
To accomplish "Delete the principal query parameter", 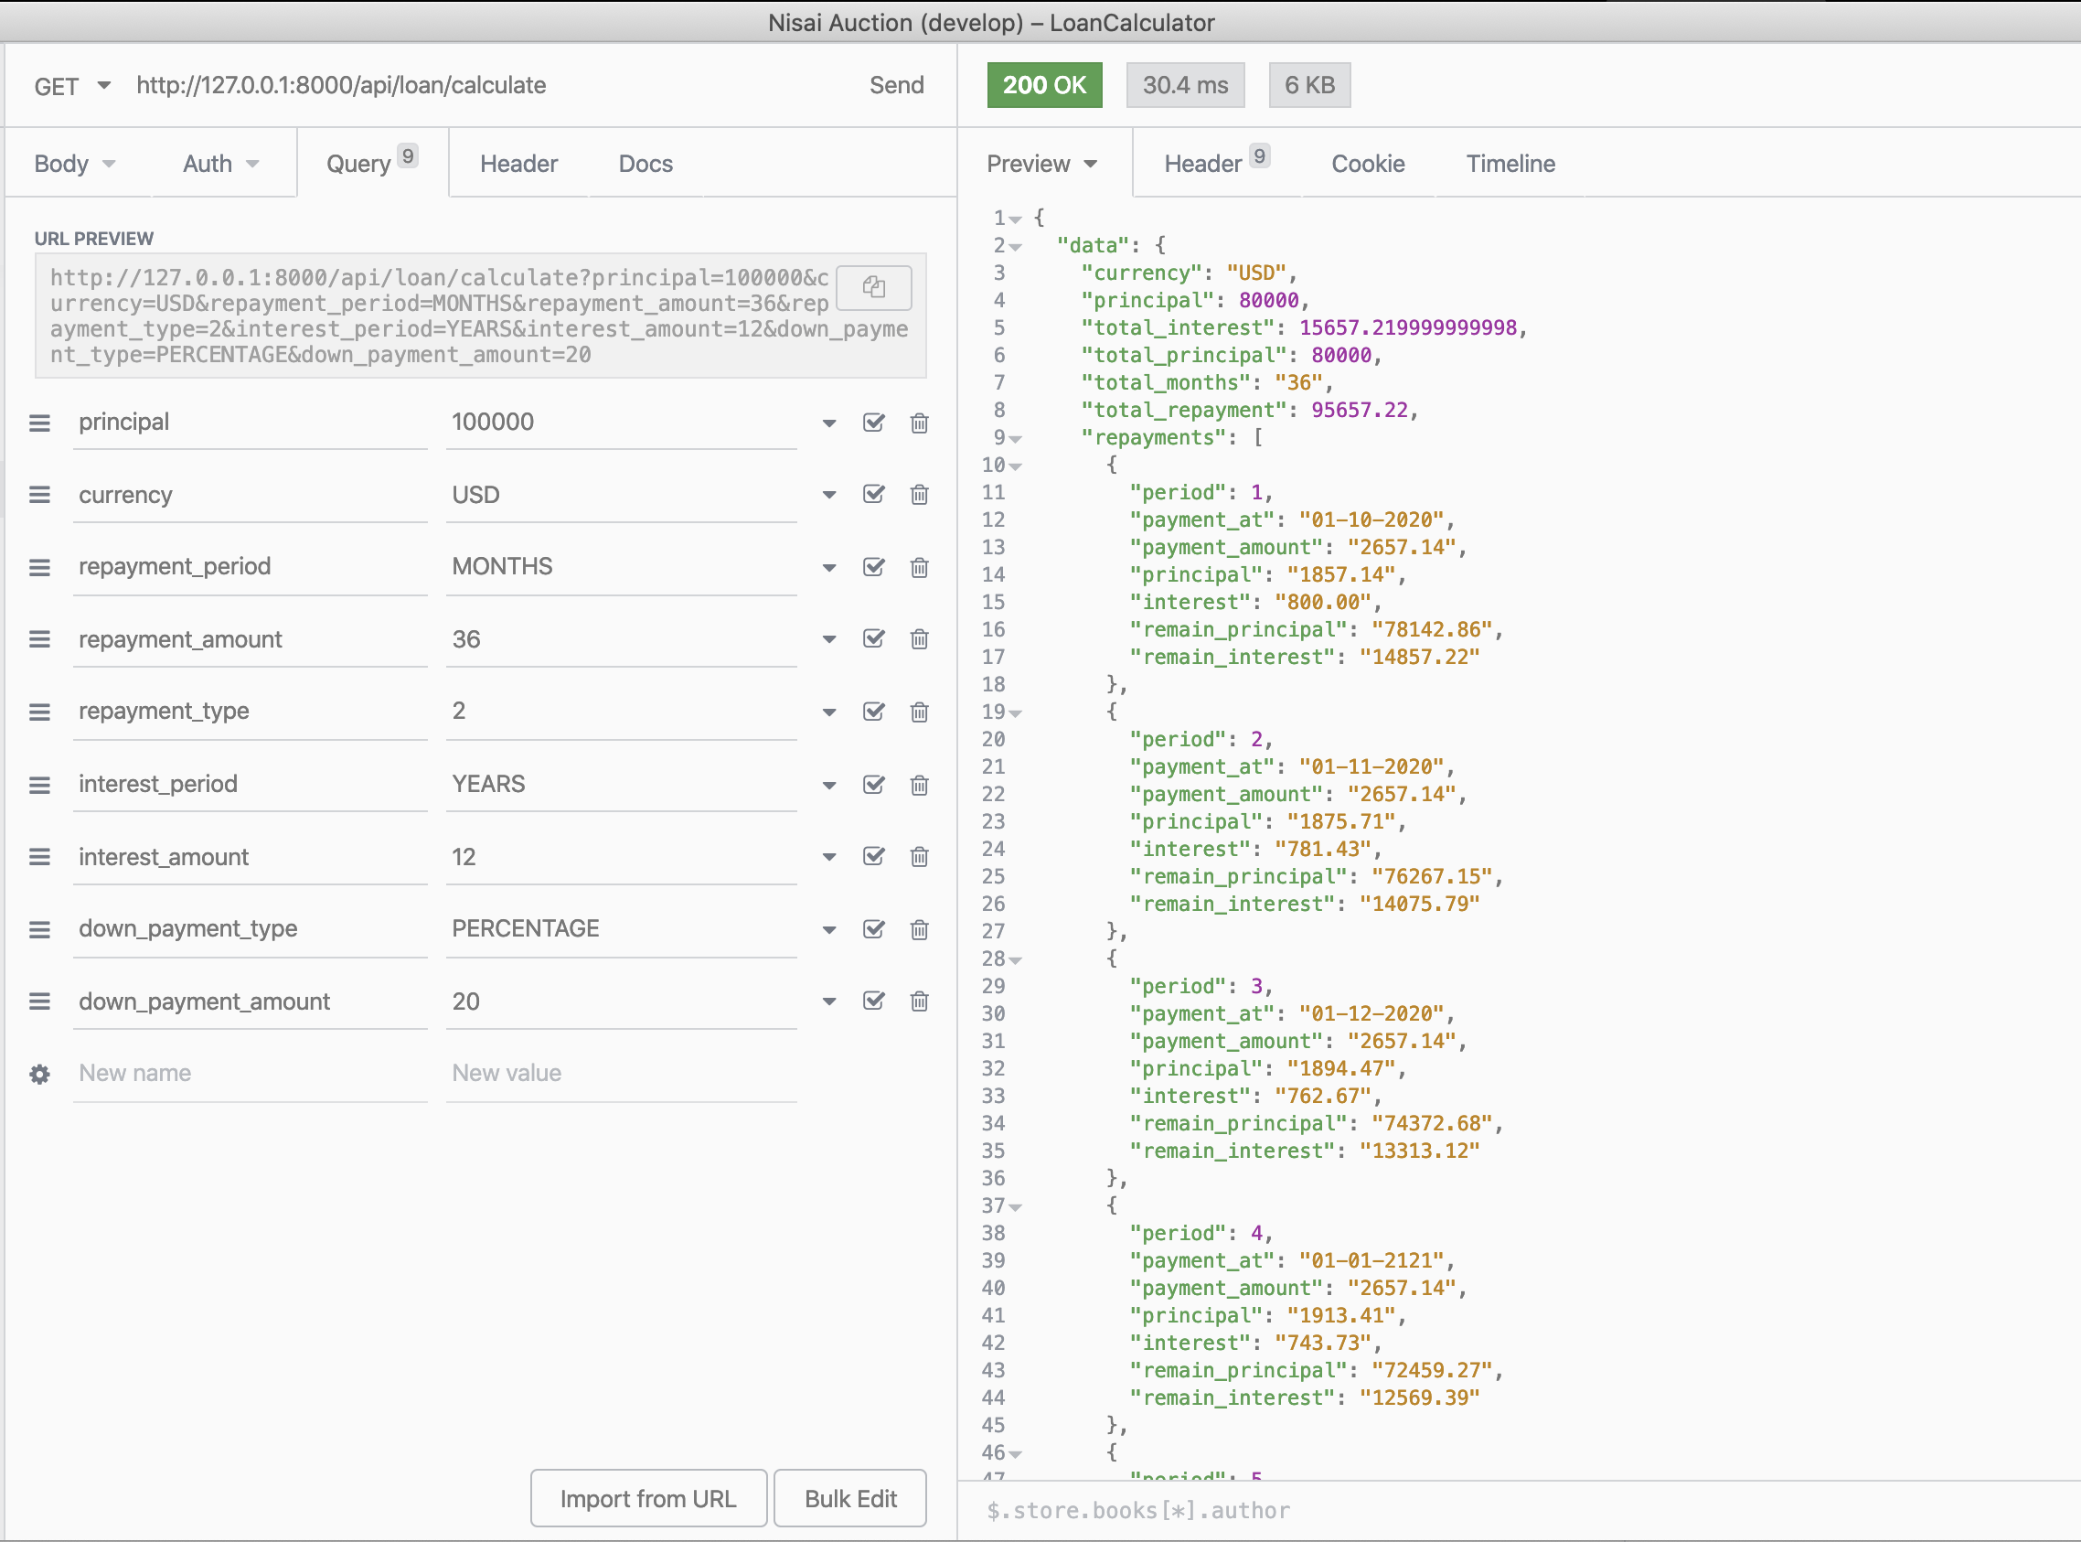I will 918,423.
